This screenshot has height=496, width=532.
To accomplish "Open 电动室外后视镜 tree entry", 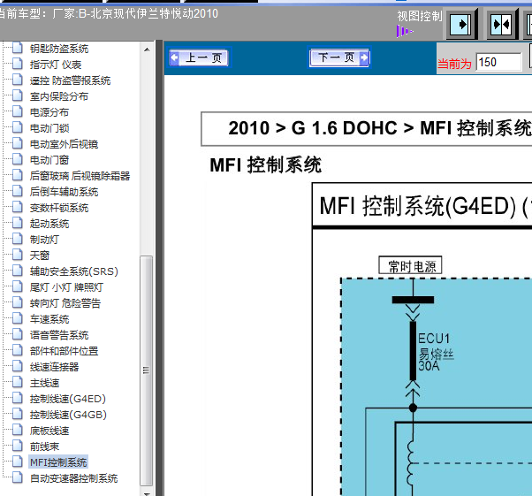I will [x=65, y=144].
